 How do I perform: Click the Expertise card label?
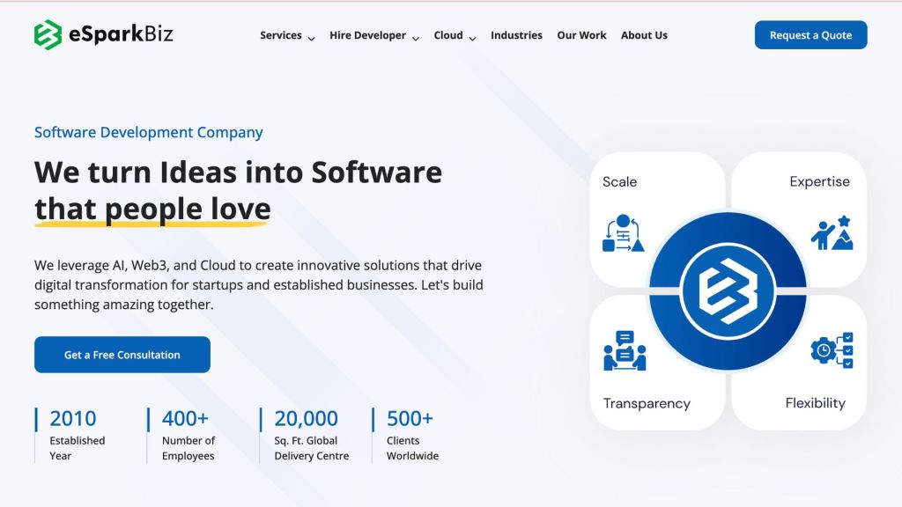[819, 181]
